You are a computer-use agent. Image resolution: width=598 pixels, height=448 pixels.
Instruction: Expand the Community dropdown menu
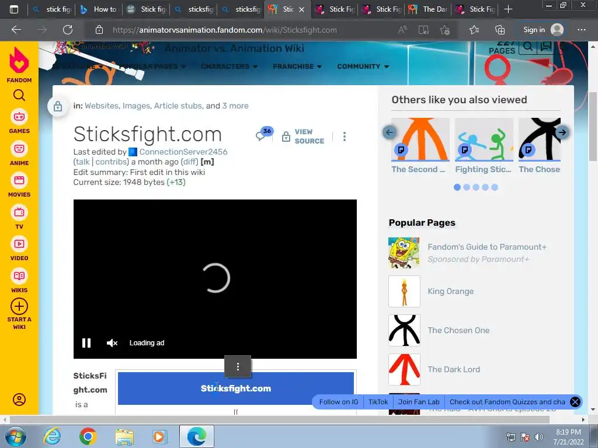363,66
